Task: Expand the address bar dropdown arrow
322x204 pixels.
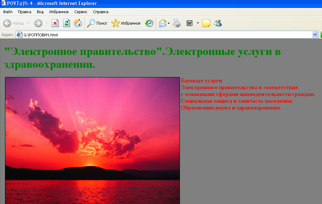Action: coord(315,35)
